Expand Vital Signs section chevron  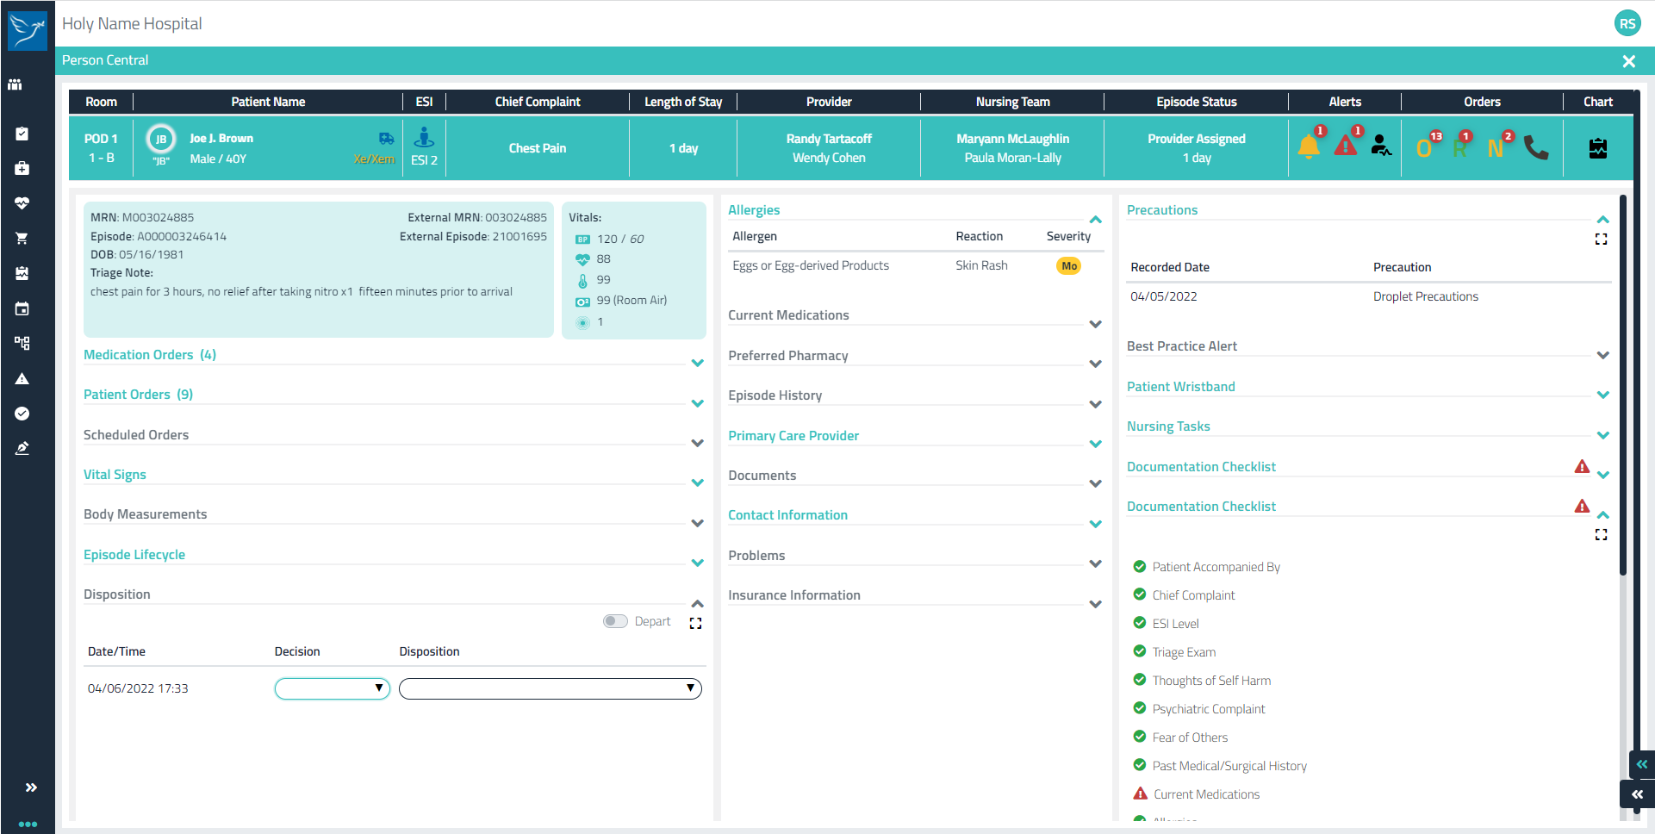(x=698, y=482)
